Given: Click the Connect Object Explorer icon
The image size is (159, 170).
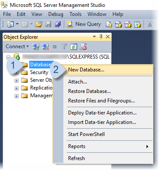Looking at the screenshot, I should pos(36,46).
